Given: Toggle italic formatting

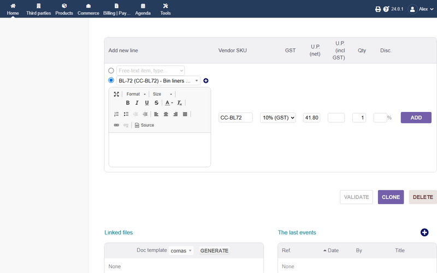Looking at the screenshot, I should [x=137, y=103].
